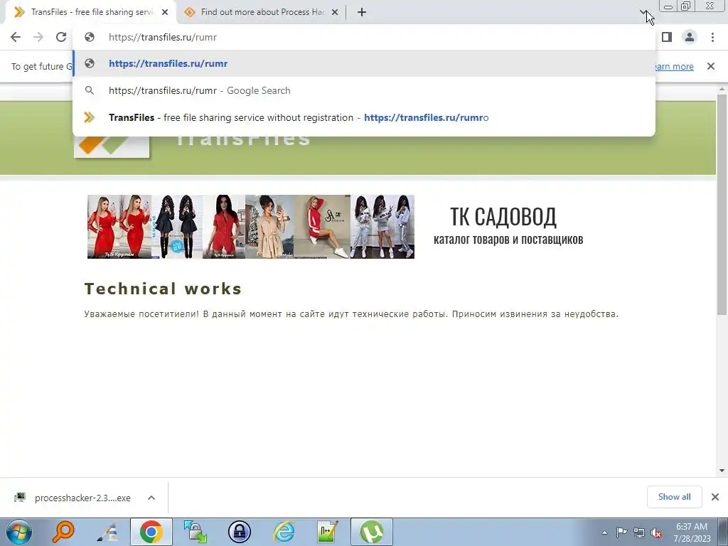Select the TransFiles rumro history suggestion
Screen dimensions: 728x546
click(x=364, y=117)
